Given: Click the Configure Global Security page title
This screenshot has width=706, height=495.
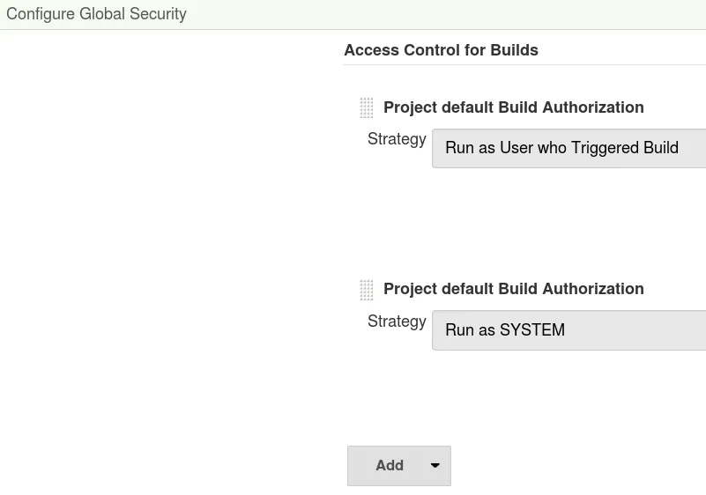Looking at the screenshot, I should tap(96, 14).
